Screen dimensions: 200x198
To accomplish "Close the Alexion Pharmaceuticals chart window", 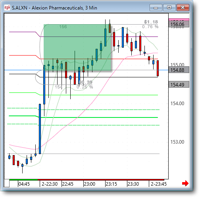I will click(x=183, y=8).
